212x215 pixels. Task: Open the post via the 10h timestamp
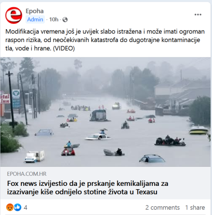coord(53,20)
